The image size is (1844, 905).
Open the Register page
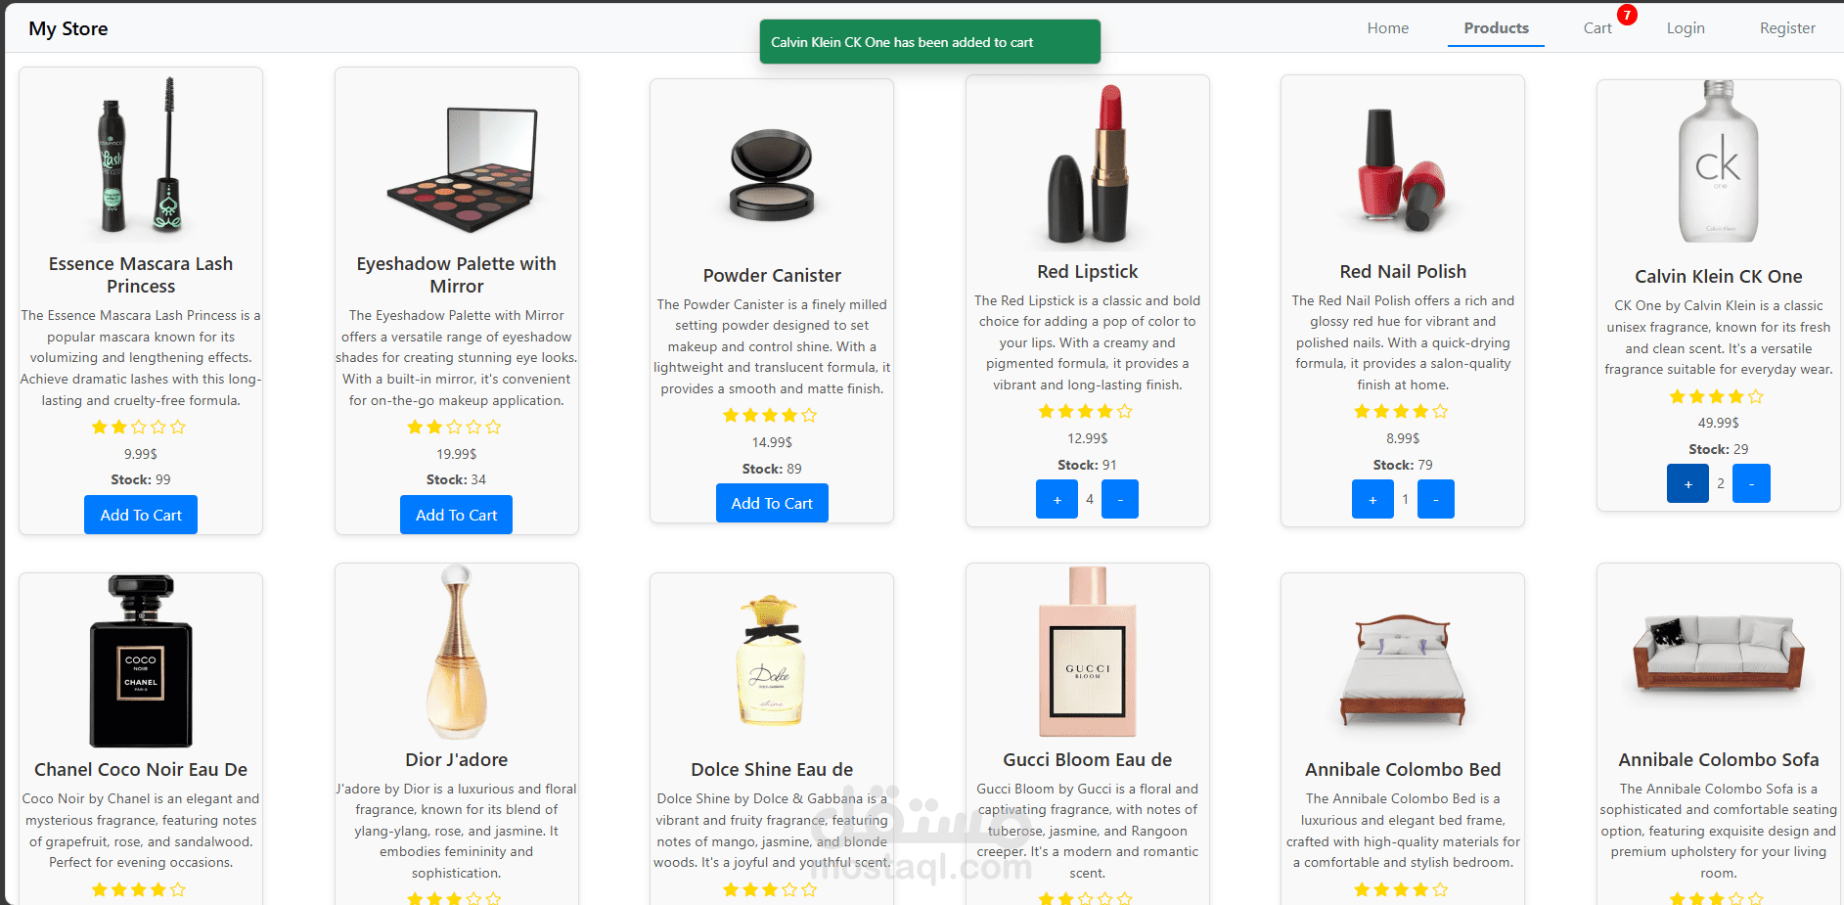(1787, 28)
